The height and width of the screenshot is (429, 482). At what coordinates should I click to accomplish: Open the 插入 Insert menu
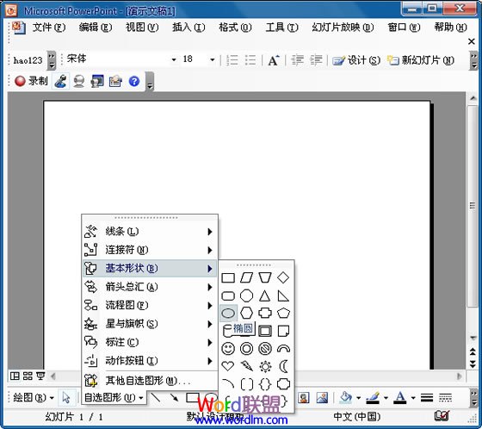(188, 28)
